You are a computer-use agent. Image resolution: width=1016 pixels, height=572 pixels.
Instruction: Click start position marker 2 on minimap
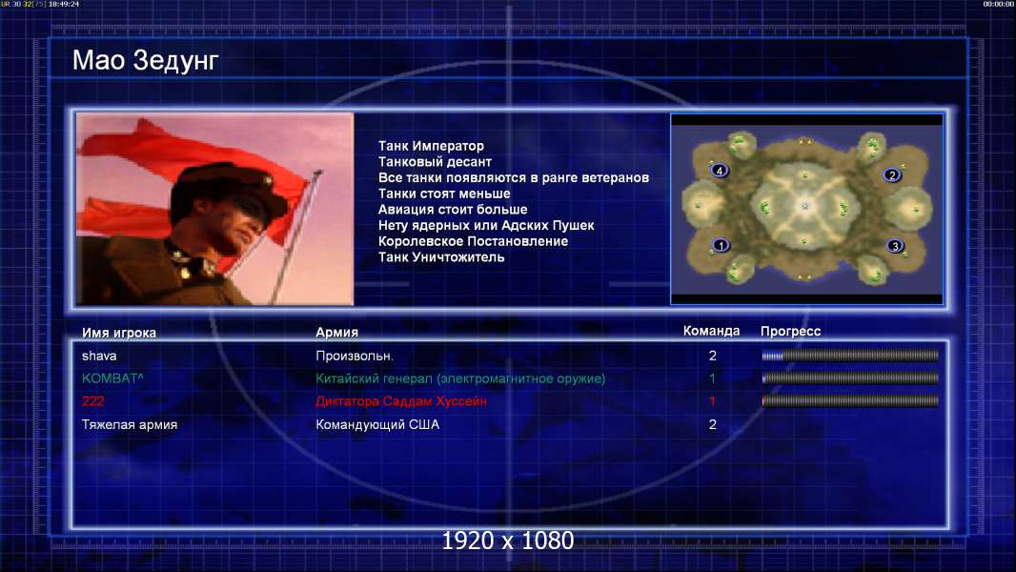892,174
